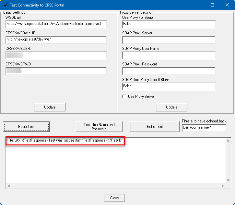The width and height of the screenshot is (235, 205).
Task: Click the Use Proxy For Soap field
Action: tap(169, 24)
